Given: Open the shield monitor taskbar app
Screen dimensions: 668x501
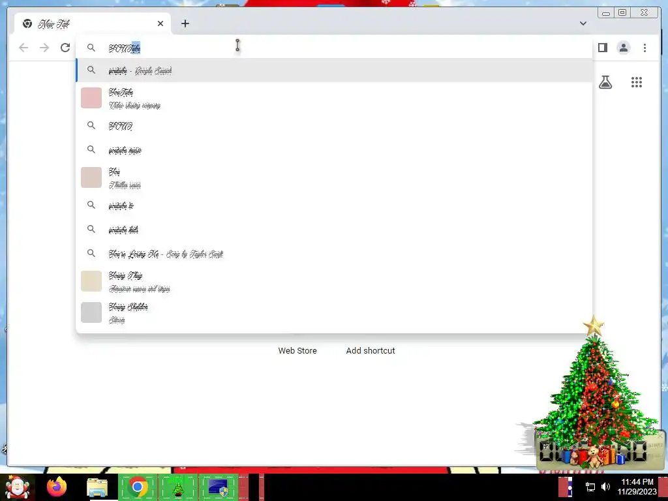Looking at the screenshot, I should coord(219,487).
